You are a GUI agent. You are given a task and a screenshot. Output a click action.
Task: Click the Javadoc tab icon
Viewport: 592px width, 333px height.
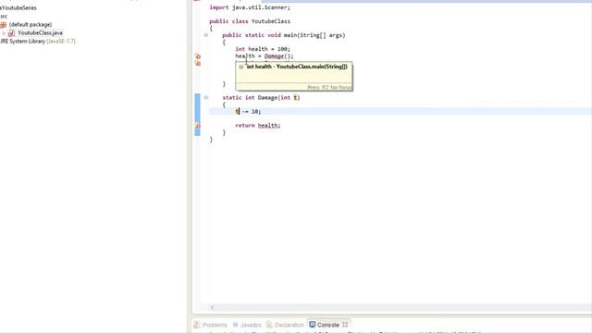point(236,325)
